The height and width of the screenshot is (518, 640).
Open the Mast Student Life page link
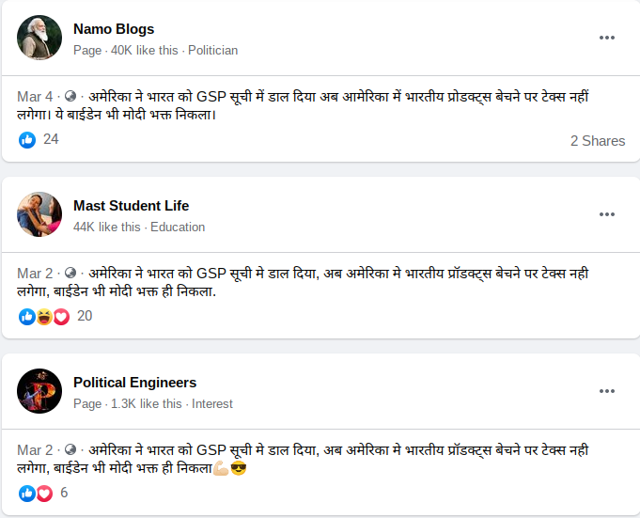coord(131,206)
